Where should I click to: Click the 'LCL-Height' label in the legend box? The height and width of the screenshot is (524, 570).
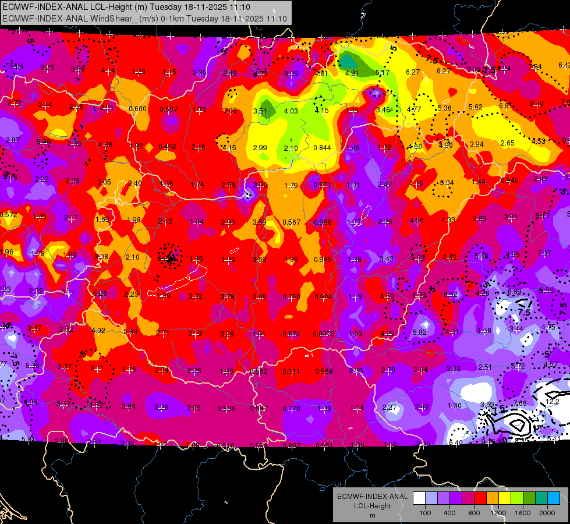coord(372,506)
